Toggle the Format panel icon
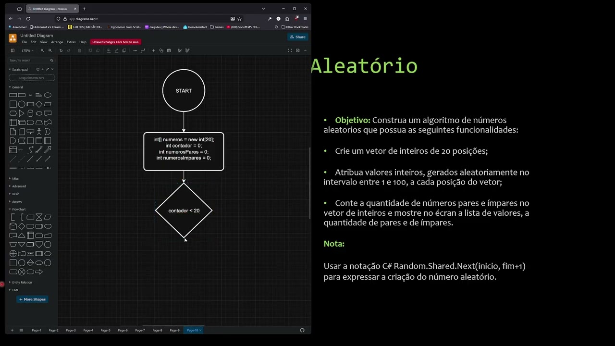The width and height of the screenshot is (615, 346). 297,50
